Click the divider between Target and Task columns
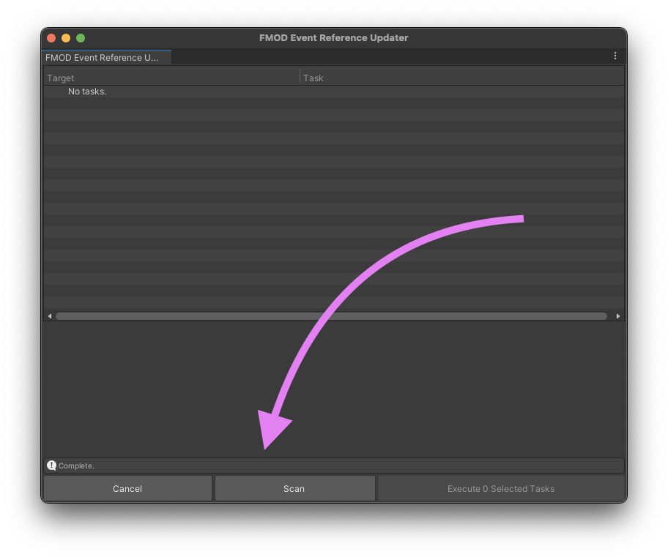The height and width of the screenshot is (557, 668). (300, 77)
